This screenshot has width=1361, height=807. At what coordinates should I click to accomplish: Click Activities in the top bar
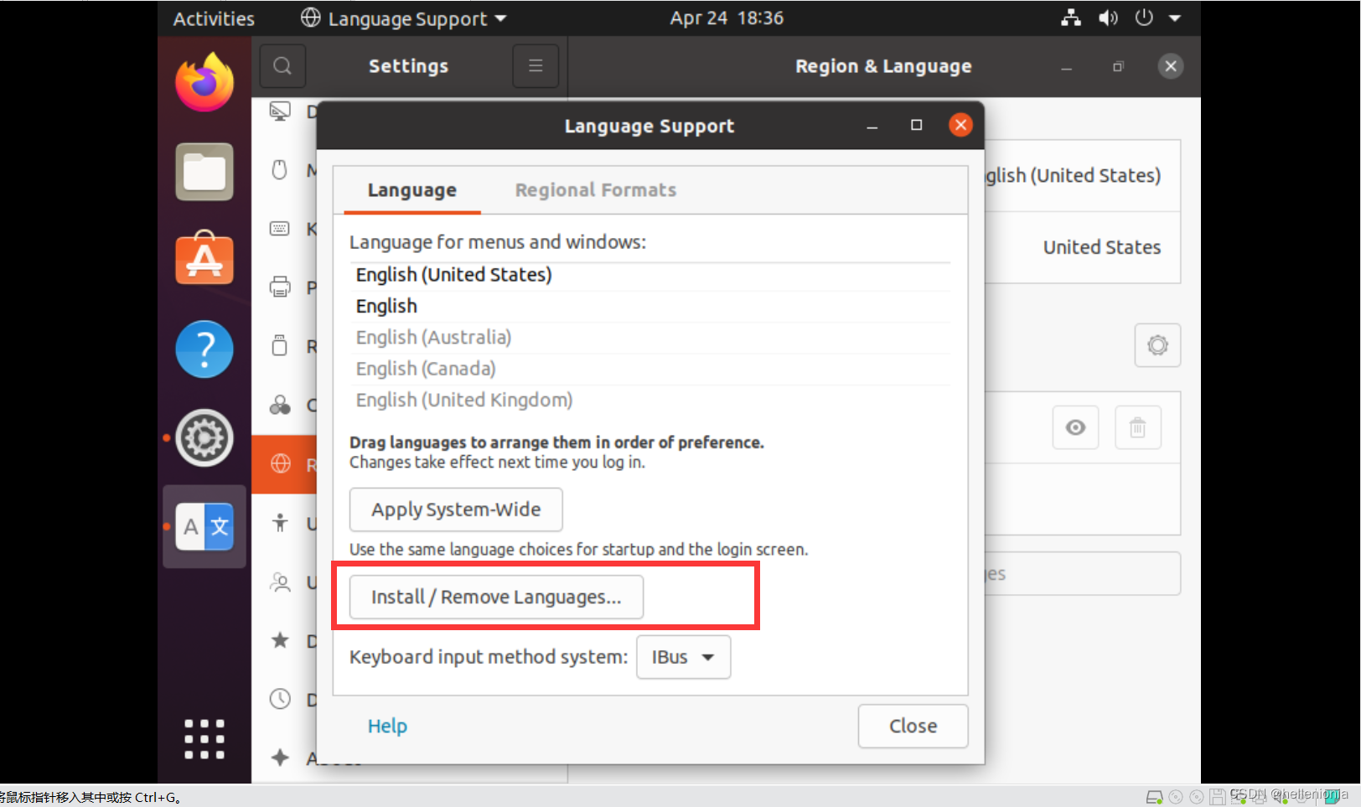tap(213, 18)
